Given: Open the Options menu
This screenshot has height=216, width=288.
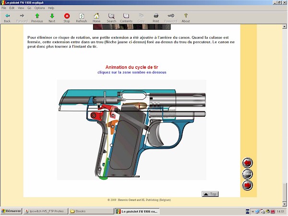Looking at the screenshot, I should pyautogui.click(x=39, y=8).
